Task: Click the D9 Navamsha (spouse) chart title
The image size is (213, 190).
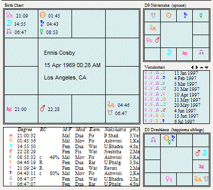Action: coord(165,5)
